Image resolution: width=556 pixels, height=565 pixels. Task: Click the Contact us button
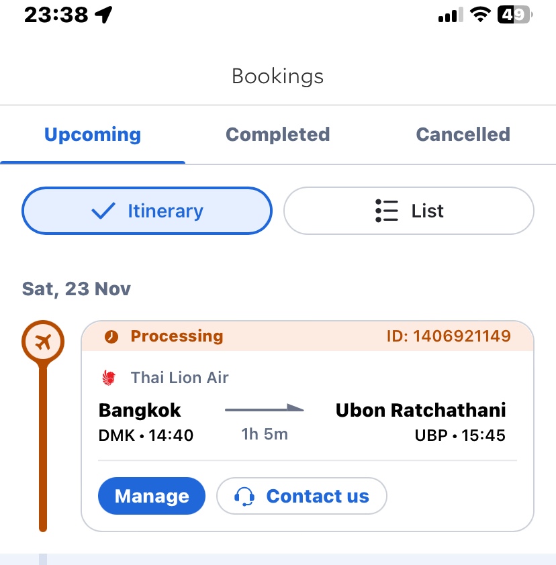tap(302, 496)
